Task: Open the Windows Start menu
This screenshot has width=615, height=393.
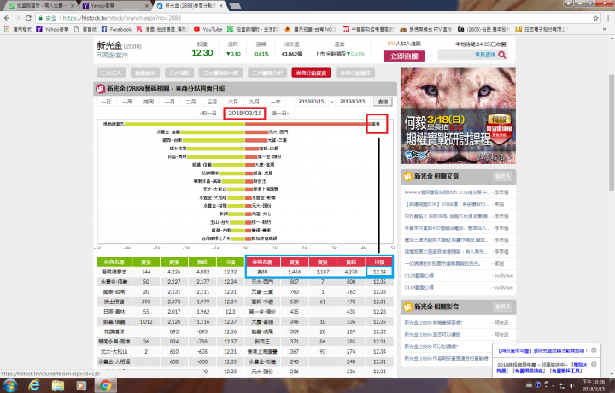Action: [x=9, y=385]
